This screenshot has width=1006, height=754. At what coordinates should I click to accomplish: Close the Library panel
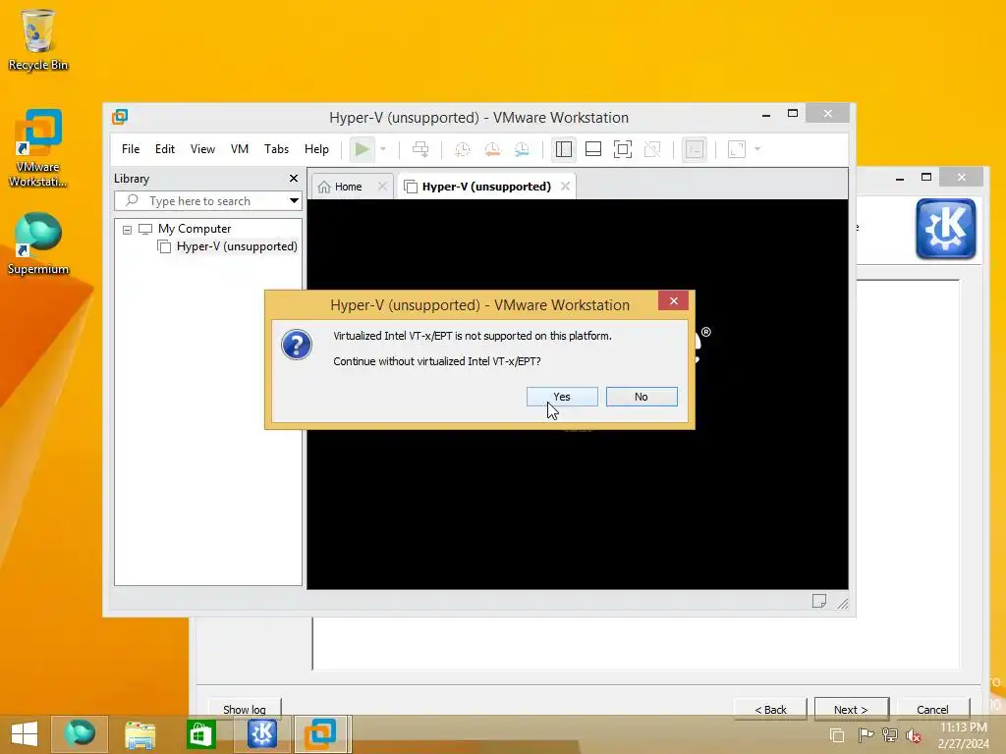[x=294, y=179]
